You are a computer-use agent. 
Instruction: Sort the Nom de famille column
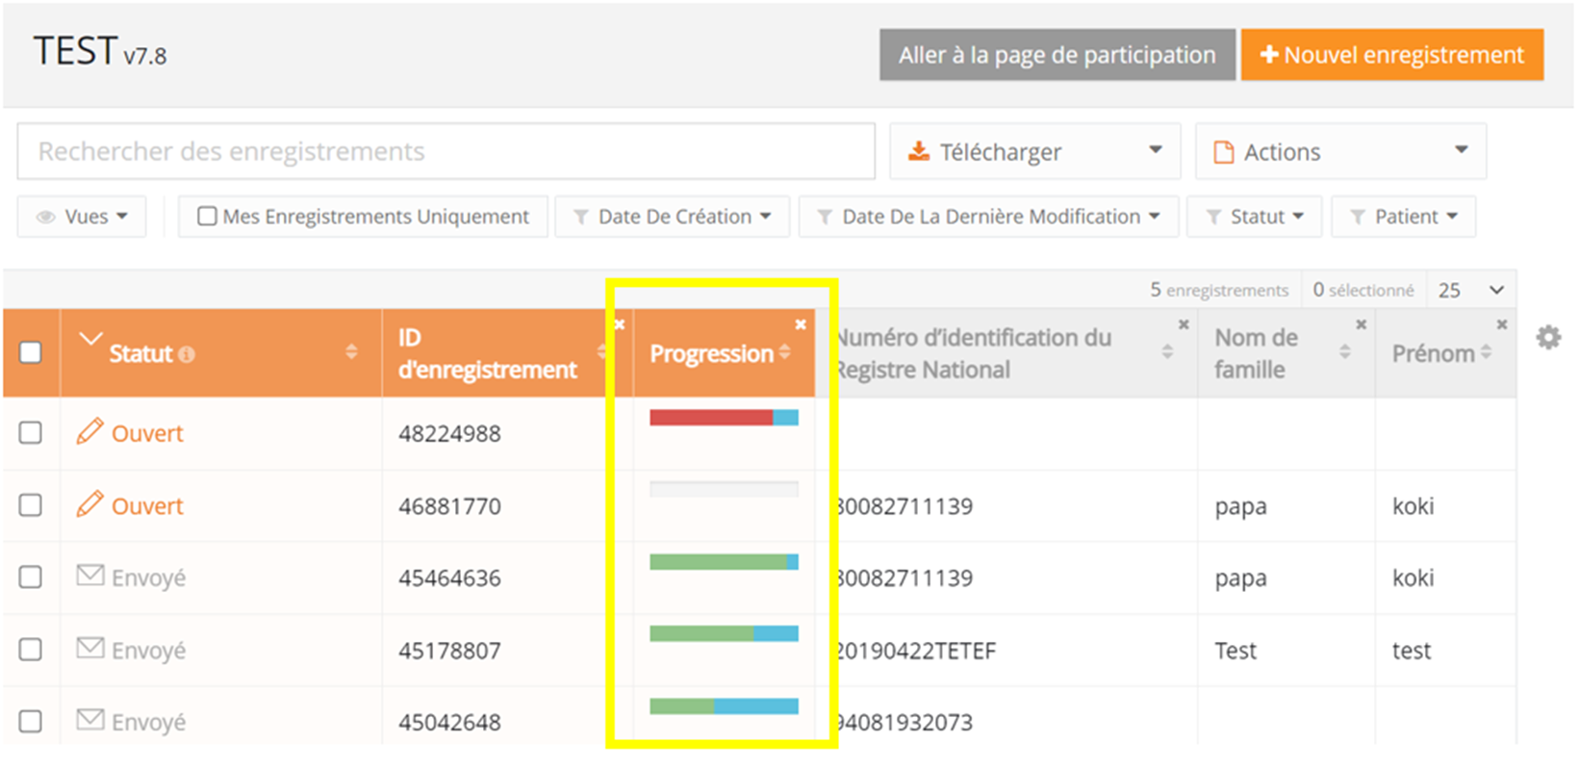1345,353
